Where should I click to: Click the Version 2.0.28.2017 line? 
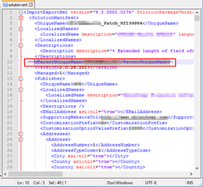click(76, 68)
